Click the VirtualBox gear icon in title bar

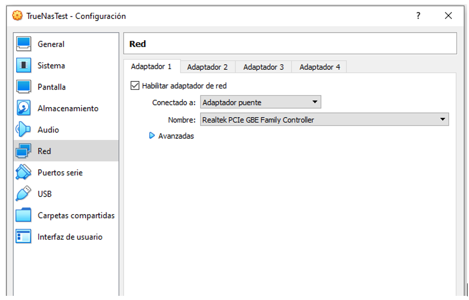(x=18, y=16)
